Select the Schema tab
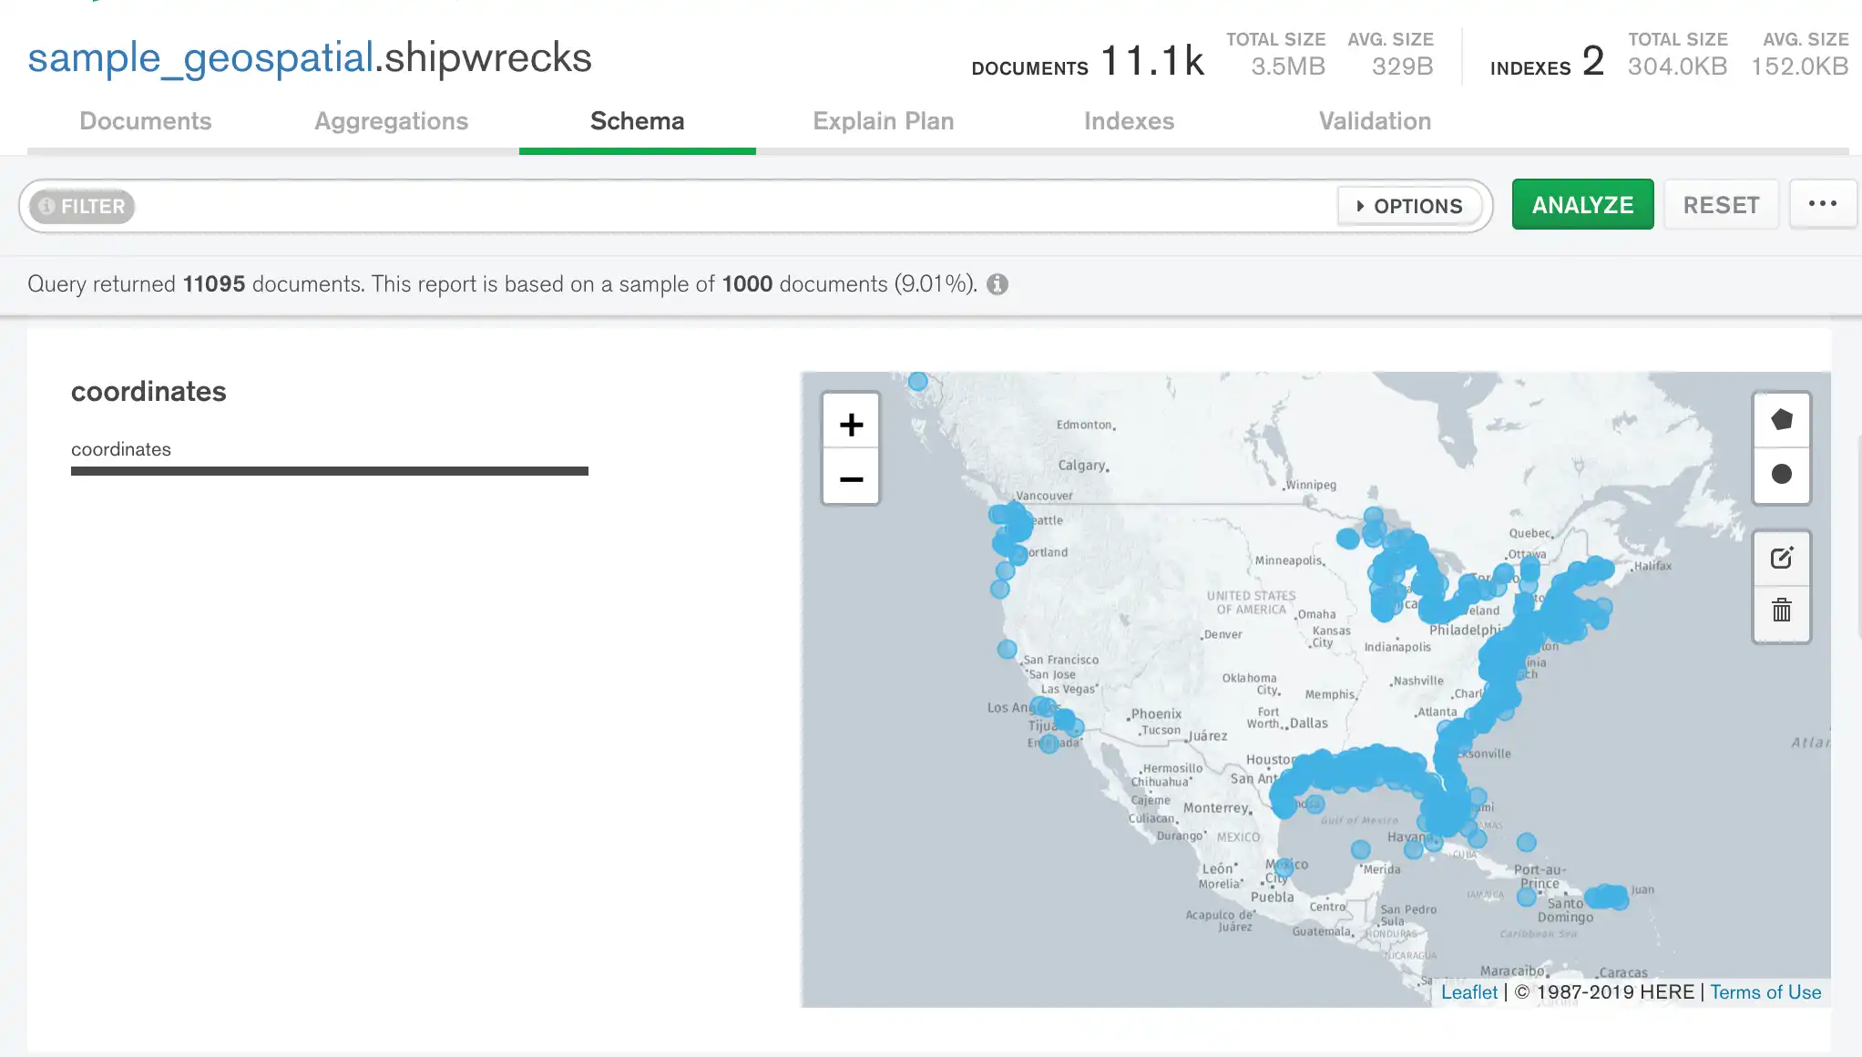Screen dimensions: 1862x1057 tap(637, 120)
